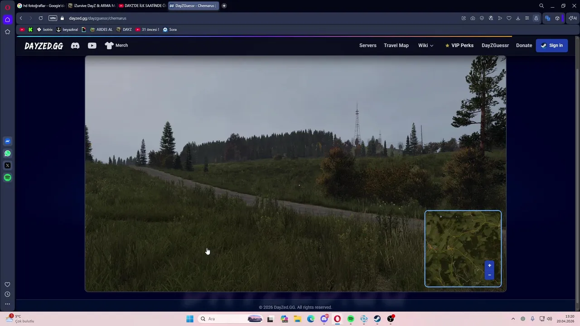Click the snapshot camera icon in toolbar
The width and height of the screenshot is (580, 326).
pos(473,18)
